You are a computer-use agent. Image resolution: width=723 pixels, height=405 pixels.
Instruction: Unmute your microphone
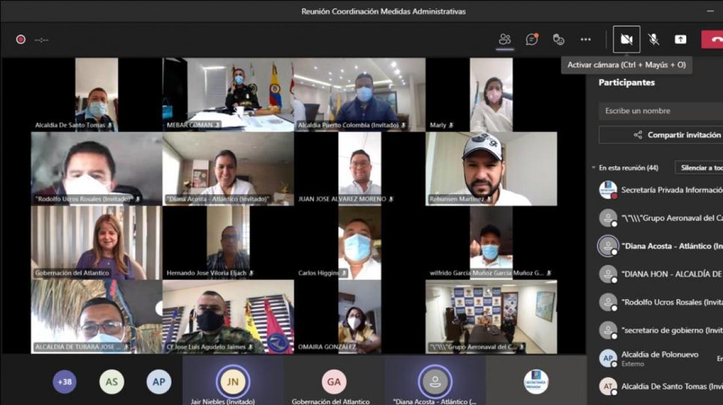click(x=654, y=38)
